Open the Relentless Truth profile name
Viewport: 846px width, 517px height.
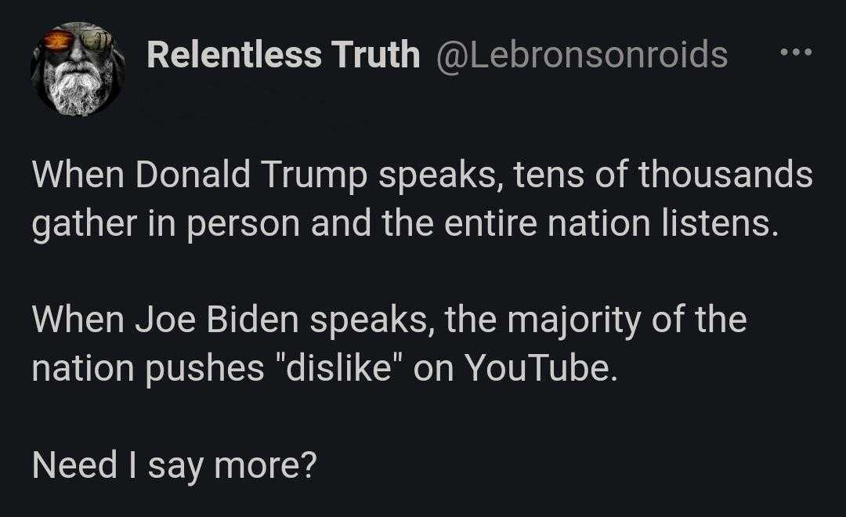tap(284, 55)
